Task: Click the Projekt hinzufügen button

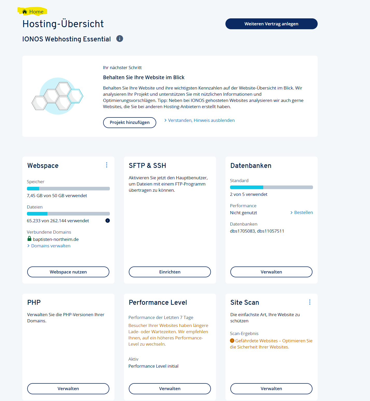Action: click(x=130, y=123)
